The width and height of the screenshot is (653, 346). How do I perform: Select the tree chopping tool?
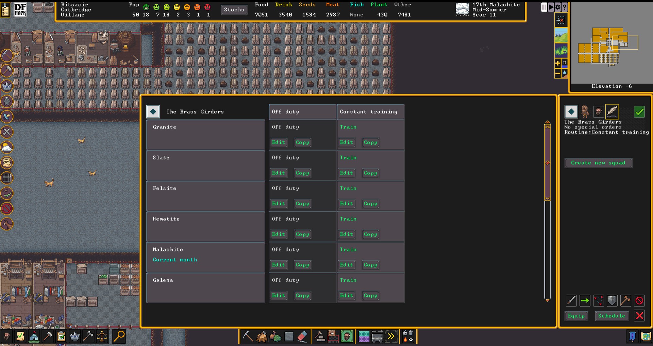[262, 336]
